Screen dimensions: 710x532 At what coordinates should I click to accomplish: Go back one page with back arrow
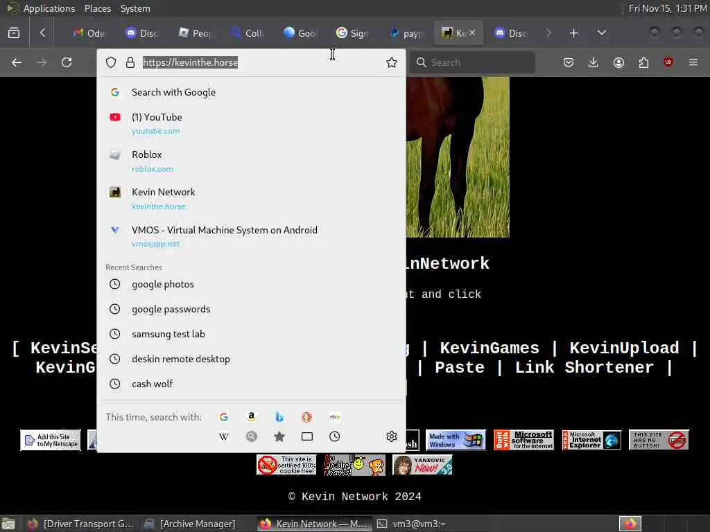tap(17, 62)
